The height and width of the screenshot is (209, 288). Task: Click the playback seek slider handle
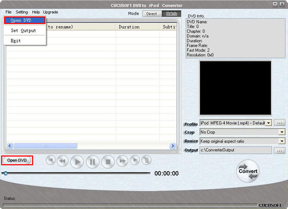(5, 173)
